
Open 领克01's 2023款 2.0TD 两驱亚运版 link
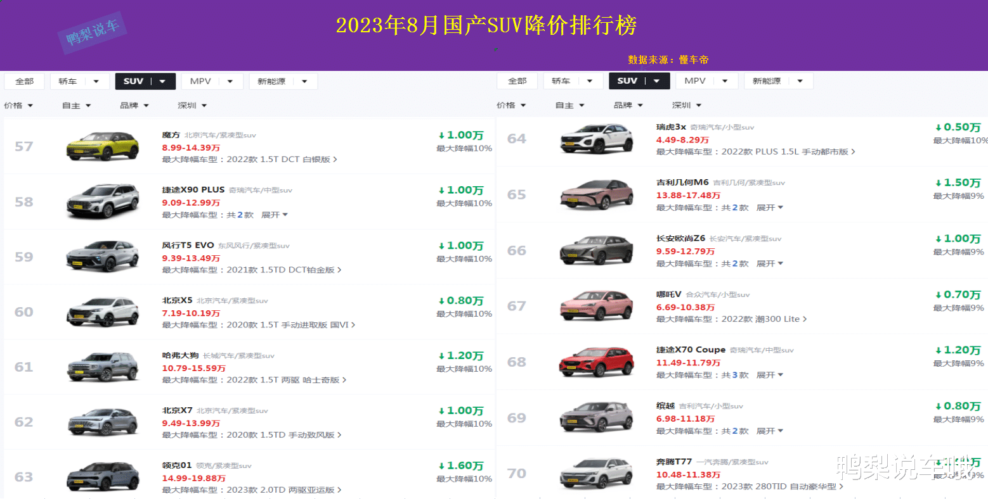pos(284,490)
